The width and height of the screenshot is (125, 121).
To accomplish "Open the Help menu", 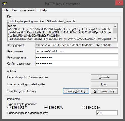I will point(43,10).
